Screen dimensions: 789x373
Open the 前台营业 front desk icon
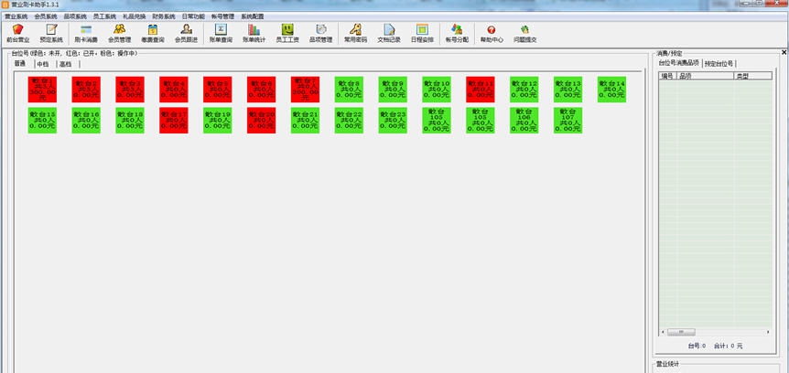[18, 34]
